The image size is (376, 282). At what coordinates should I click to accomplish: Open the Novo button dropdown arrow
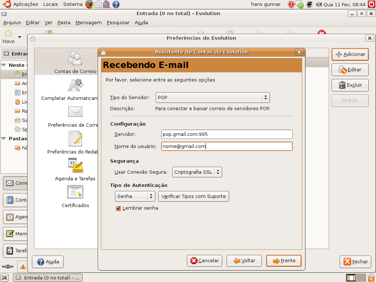(x=20, y=37)
